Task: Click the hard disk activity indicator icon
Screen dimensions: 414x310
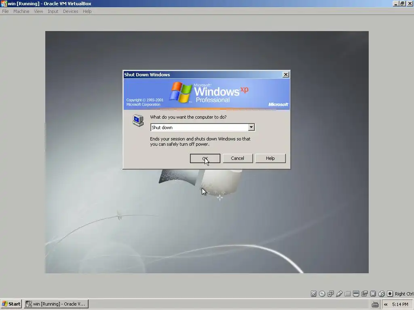Action: tap(313, 294)
